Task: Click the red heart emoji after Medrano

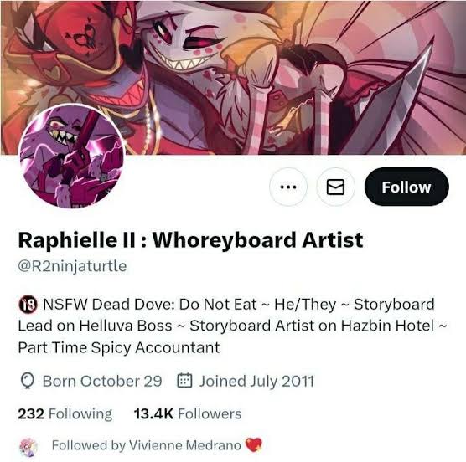Action: point(253,444)
